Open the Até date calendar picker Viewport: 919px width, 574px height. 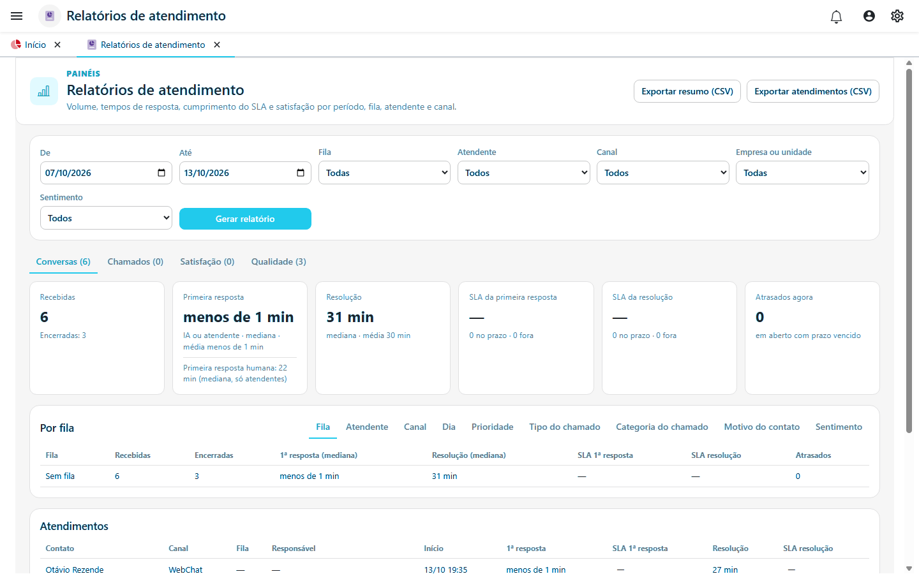pyautogui.click(x=301, y=173)
